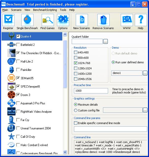
Task: Open the Scenario menu
Action: [x=16, y=10]
